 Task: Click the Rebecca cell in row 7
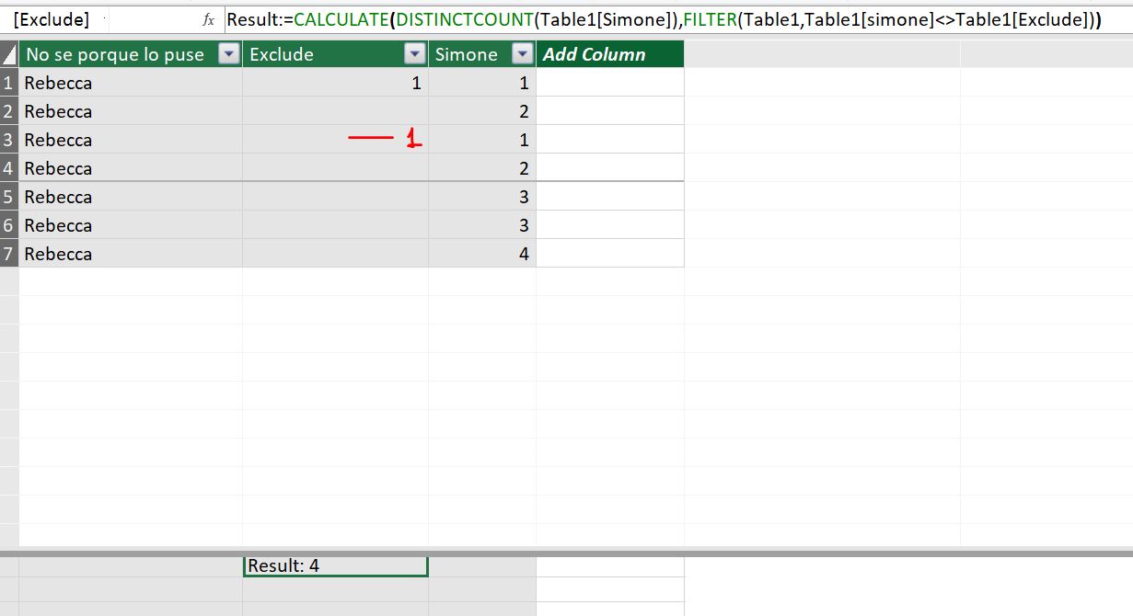tap(131, 254)
